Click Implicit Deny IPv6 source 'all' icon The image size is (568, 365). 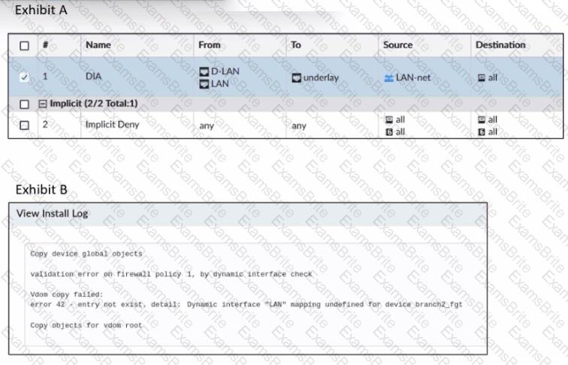coord(388,131)
